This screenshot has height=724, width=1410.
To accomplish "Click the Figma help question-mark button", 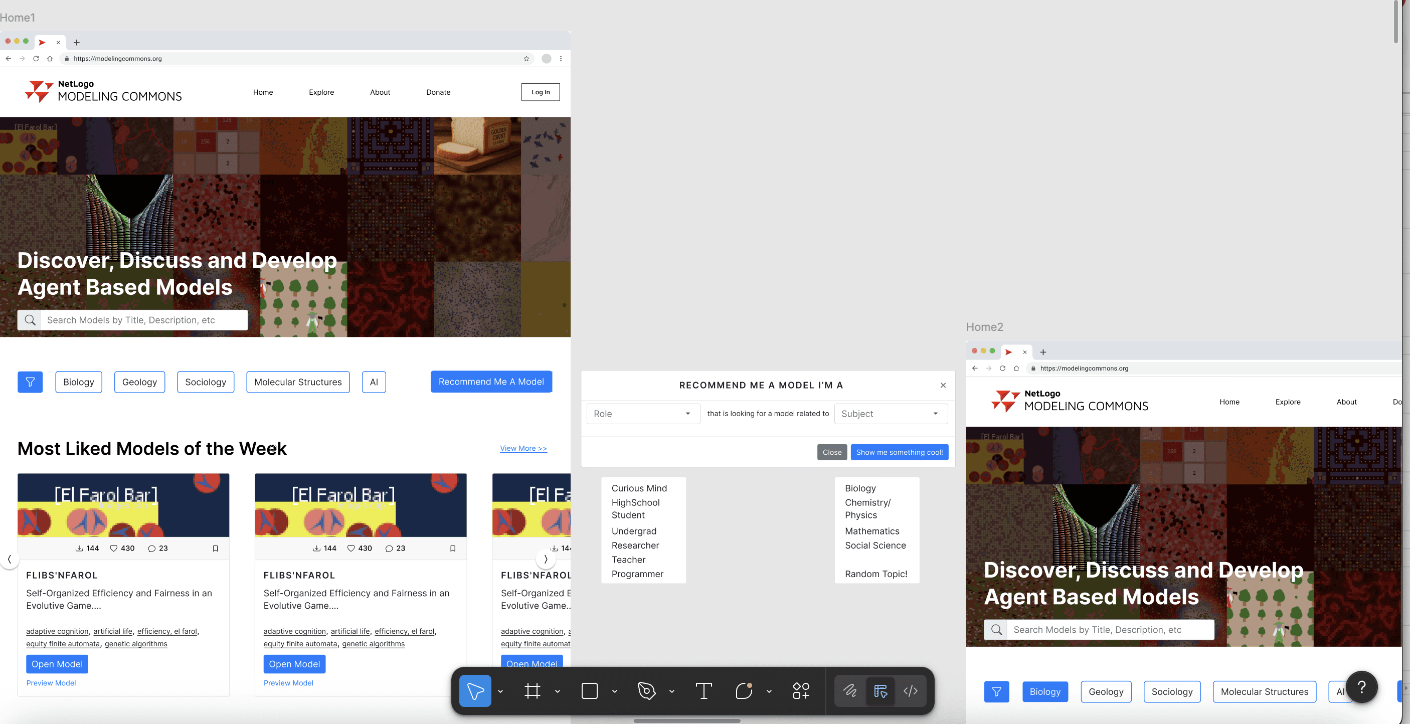I will pyautogui.click(x=1361, y=687).
